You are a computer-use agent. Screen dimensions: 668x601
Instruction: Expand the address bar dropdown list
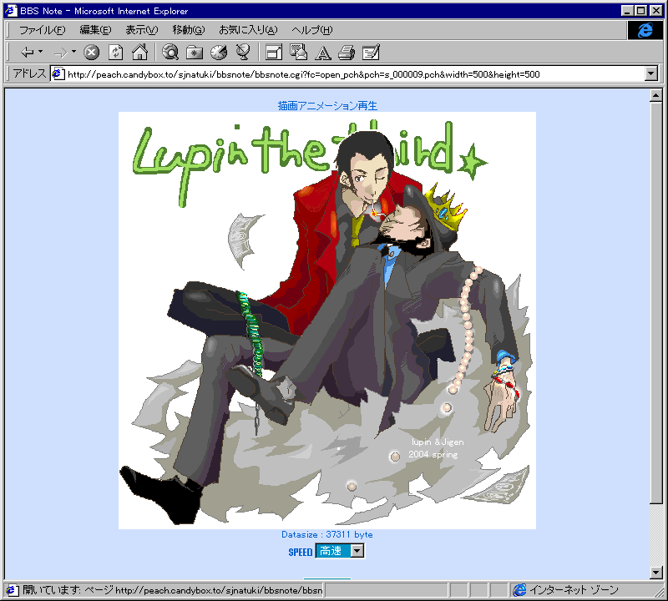click(651, 74)
